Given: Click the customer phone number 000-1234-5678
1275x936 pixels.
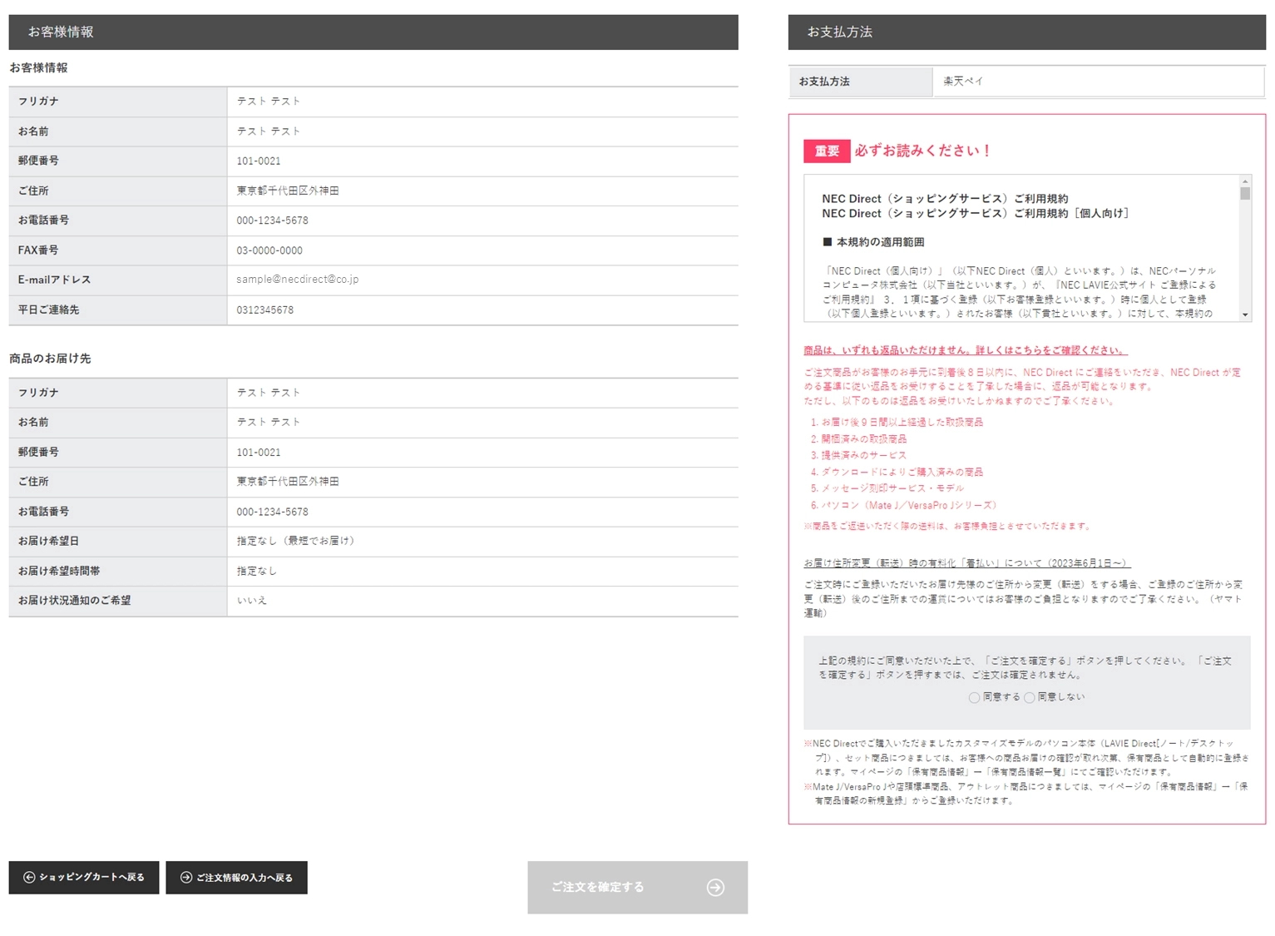Looking at the screenshot, I should (x=272, y=220).
